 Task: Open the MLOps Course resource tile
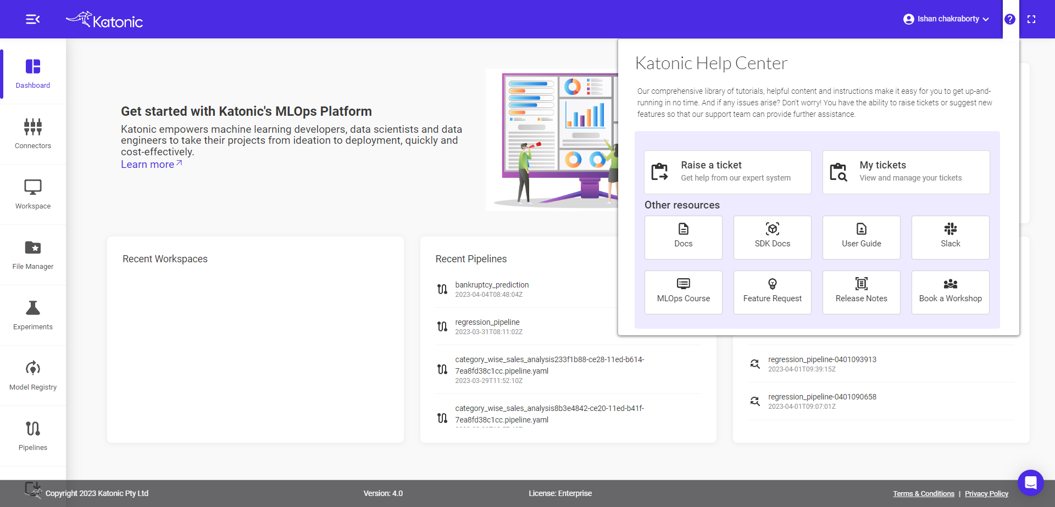coord(684,292)
